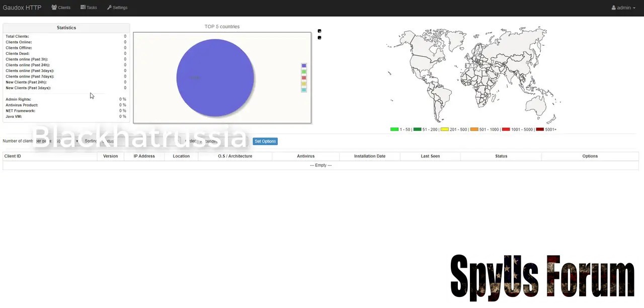Expand the number of clients per page dropdown
Viewport: 644px width, 308px height.
pyautogui.click(x=66, y=141)
